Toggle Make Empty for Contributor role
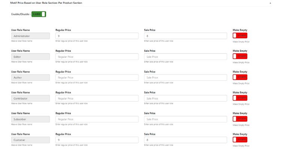 pyautogui.click(x=240, y=98)
